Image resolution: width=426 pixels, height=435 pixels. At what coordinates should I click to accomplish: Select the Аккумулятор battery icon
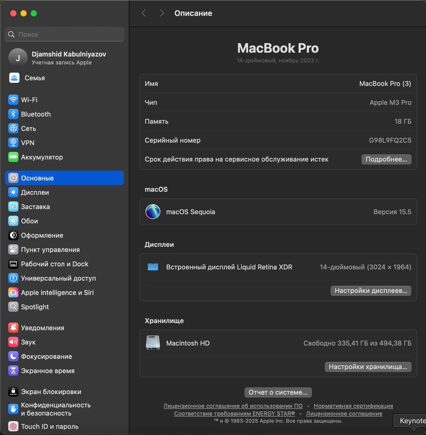pos(13,157)
